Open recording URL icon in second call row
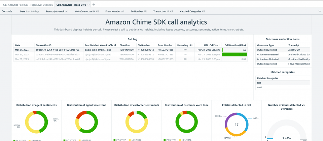The width and height of the screenshot is (323, 141). 185,54
